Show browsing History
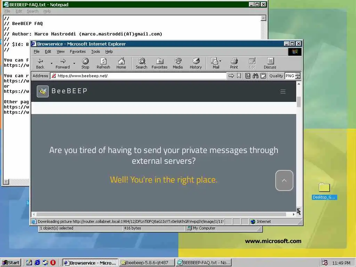The width and height of the screenshot is (356, 267). tap(196, 63)
